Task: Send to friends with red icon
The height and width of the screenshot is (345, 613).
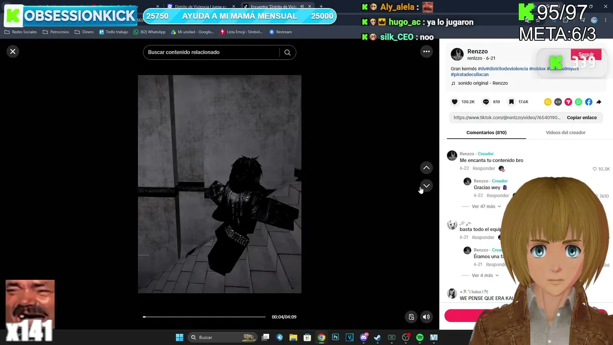Action: tap(568, 102)
